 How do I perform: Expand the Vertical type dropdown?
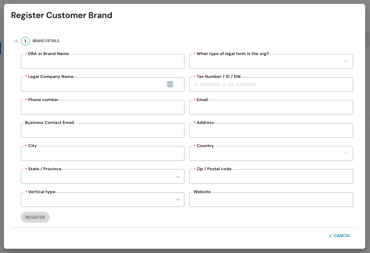103,200
